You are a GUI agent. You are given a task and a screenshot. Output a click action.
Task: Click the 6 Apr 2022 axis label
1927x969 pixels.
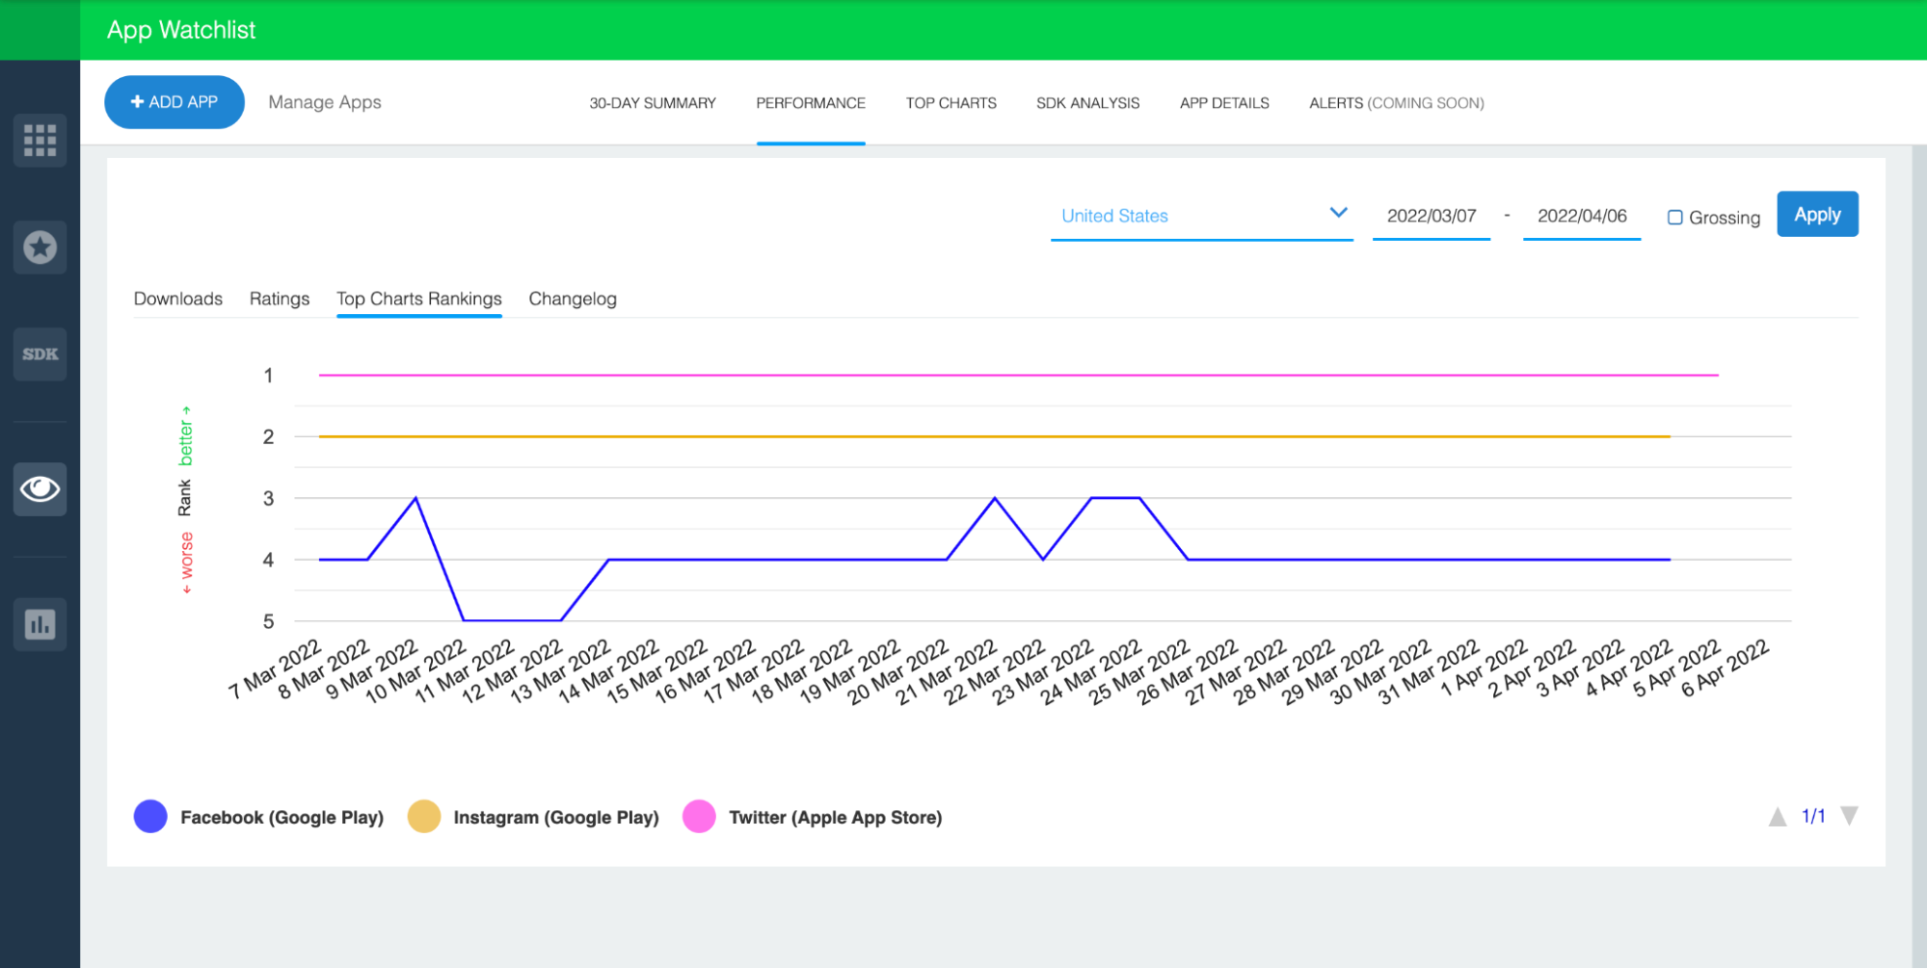tap(1725, 669)
